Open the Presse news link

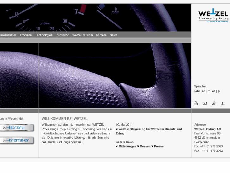tap(159, 146)
